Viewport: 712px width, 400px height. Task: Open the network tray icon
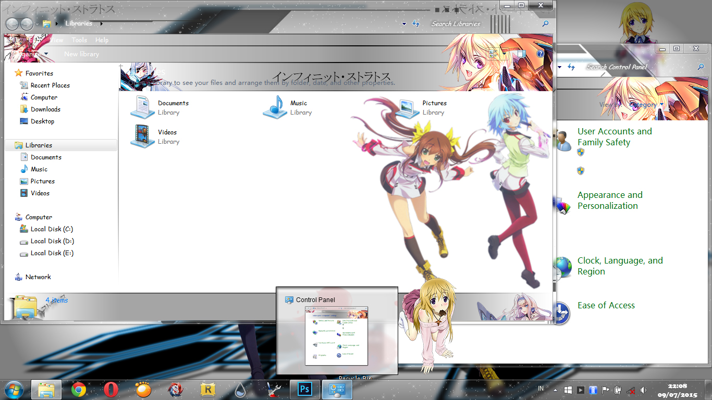coord(631,390)
